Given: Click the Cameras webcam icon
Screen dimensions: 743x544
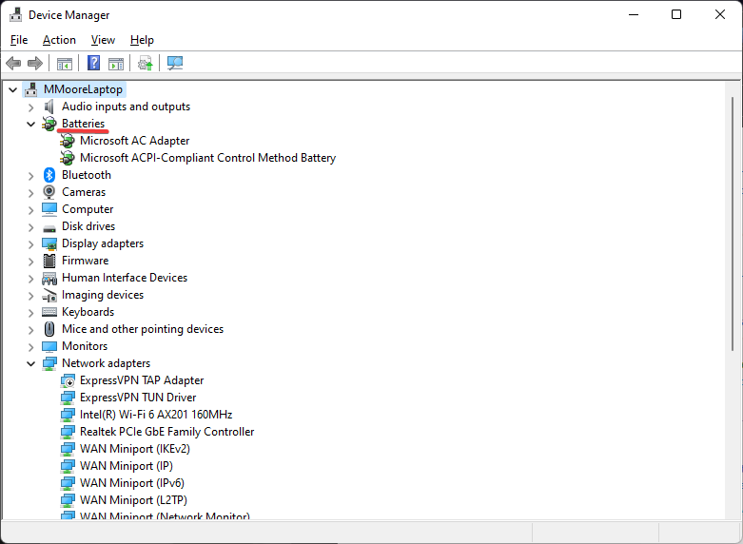Looking at the screenshot, I should coord(49,192).
